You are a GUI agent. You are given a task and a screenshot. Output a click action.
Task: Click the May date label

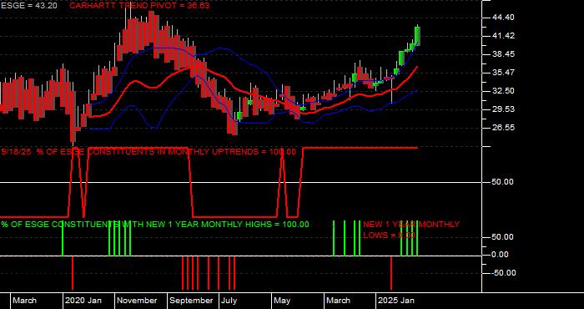pos(282,301)
